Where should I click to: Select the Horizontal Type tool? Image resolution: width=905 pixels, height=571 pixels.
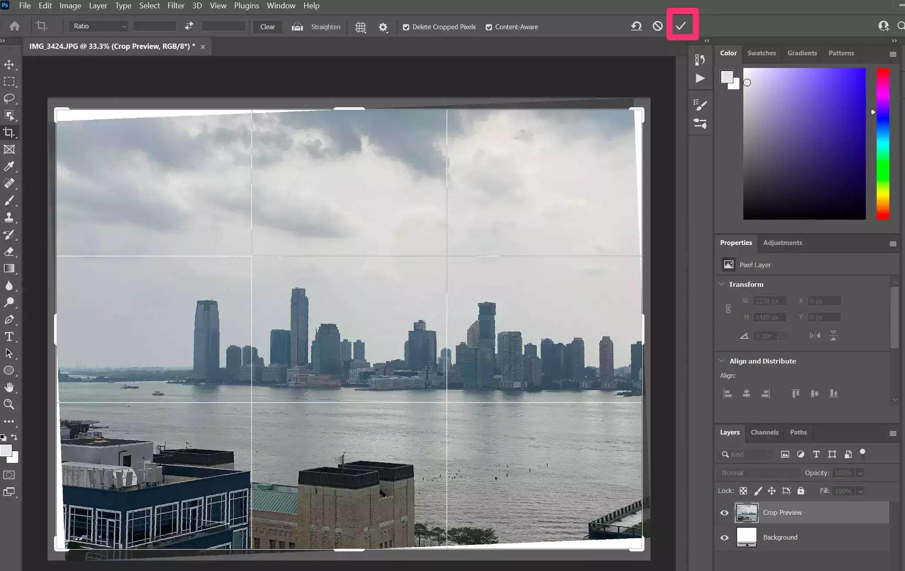(x=9, y=336)
